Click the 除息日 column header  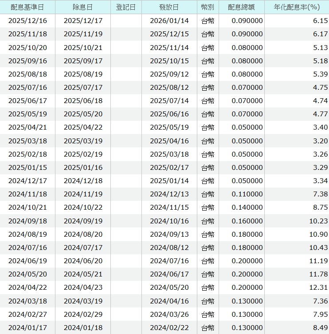[x=82, y=7]
